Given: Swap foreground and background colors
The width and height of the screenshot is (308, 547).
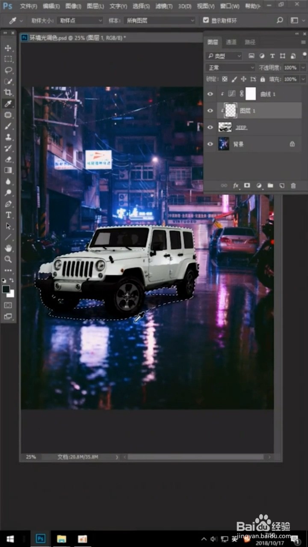Looking at the screenshot, I should coord(12,280).
